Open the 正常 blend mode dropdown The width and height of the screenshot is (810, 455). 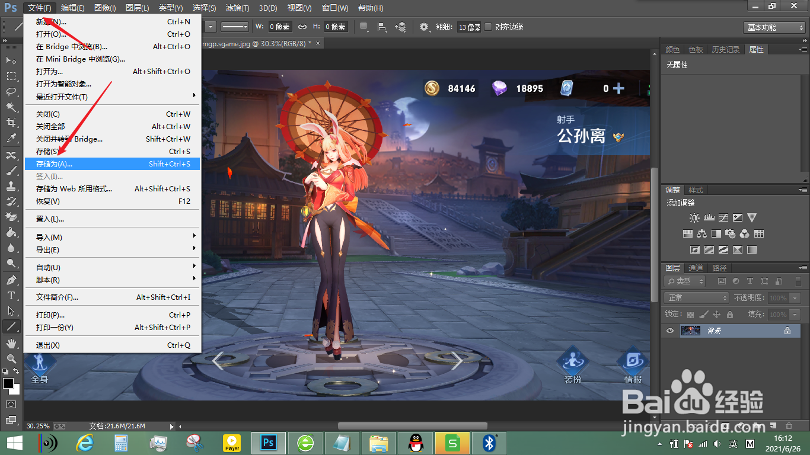point(696,297)
